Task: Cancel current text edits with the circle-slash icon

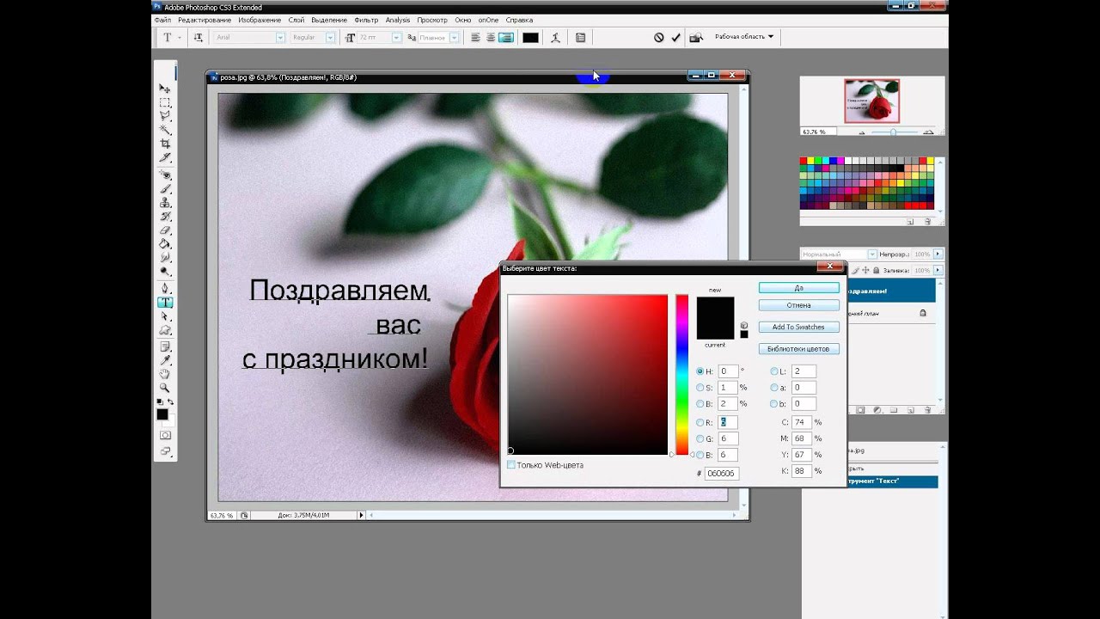Action: (659, 37)
